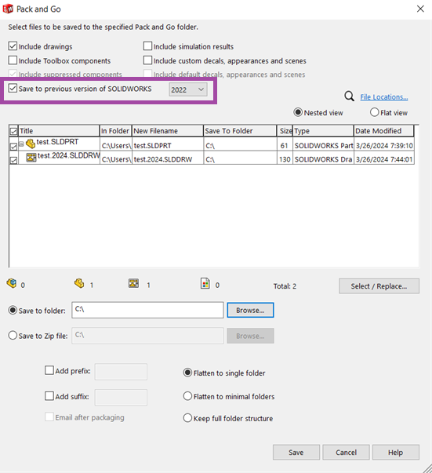The height and width of the screenshot is (473, 432).
Task: Click the Save to folder path field
Action: pos(147,310)
